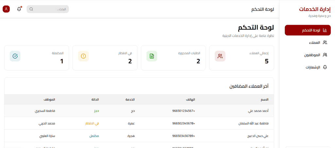Click the الهاتف column header

pyautogui.click(x=191, y=100)
